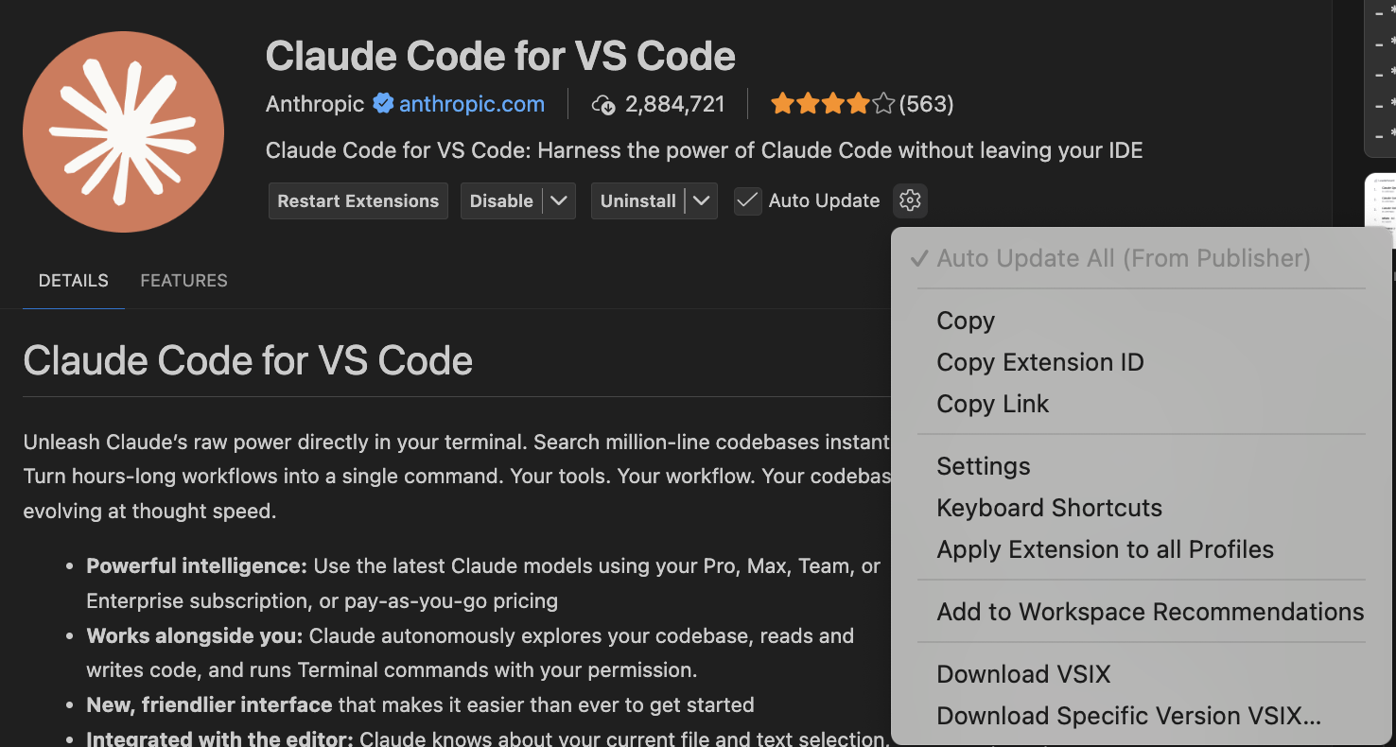Viewport: 1396px width, 747px height.
Task: Open the manage extension gear icon
Action: tap(909, 200)
